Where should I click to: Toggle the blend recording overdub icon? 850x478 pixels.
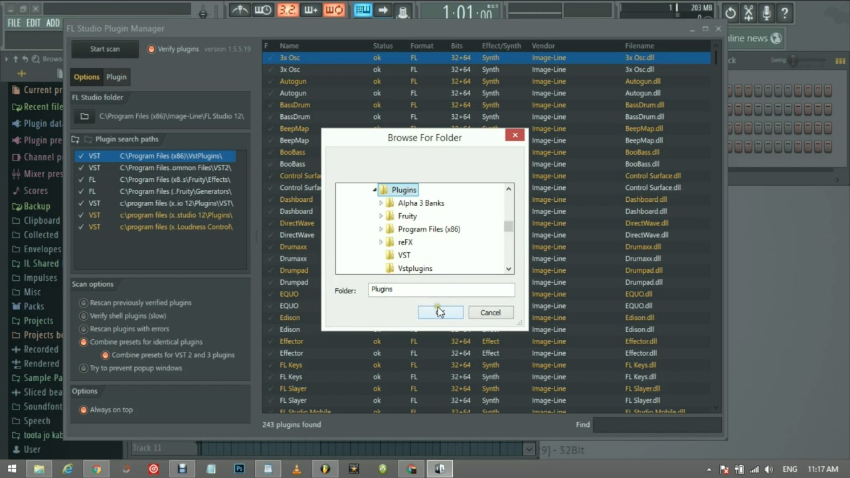pos(311,10)
